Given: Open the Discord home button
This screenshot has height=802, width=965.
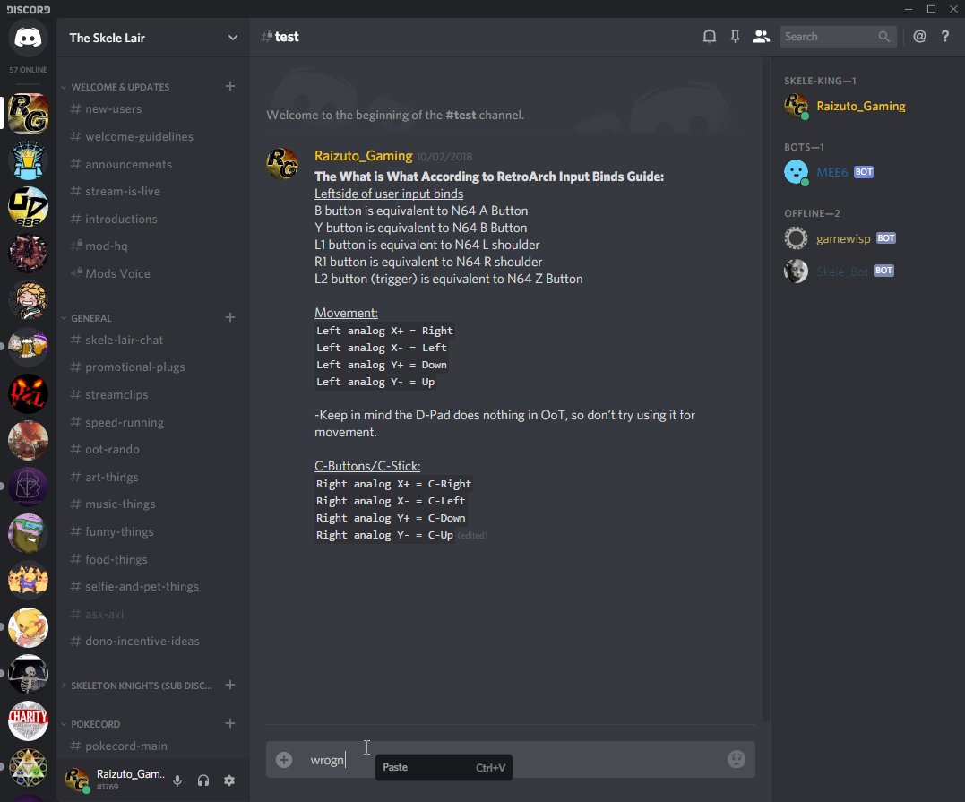Looking at the screenshot, I should (x=27, y=38).
